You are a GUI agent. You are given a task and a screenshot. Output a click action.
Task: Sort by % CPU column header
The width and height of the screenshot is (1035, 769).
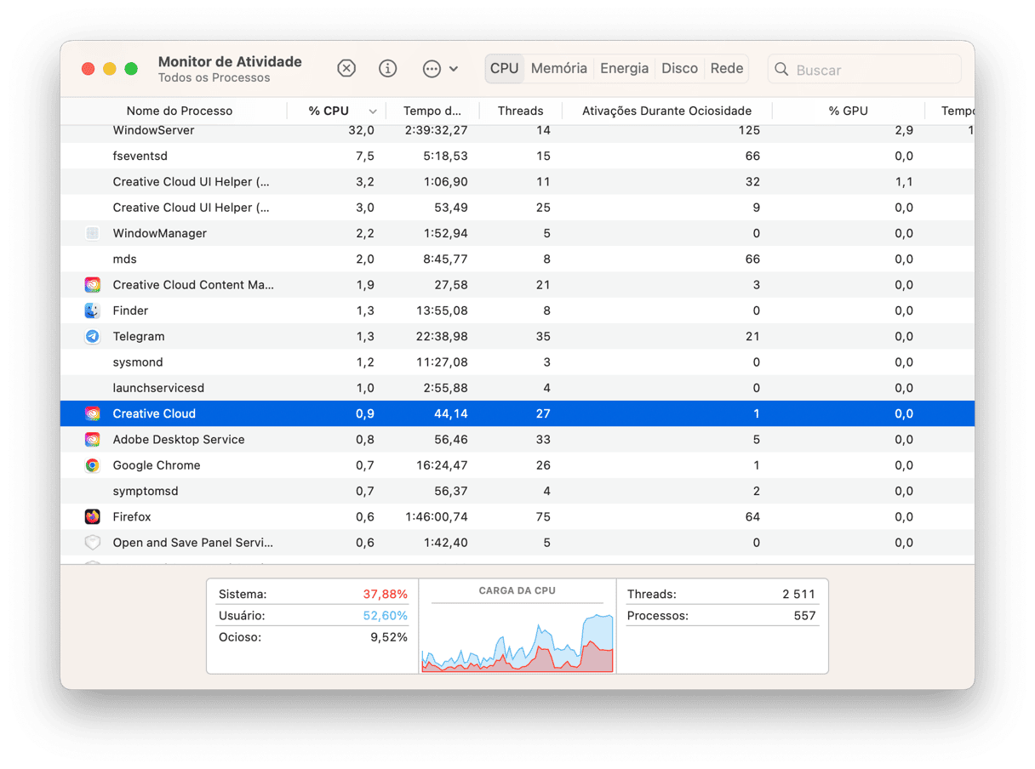(329, 111)
